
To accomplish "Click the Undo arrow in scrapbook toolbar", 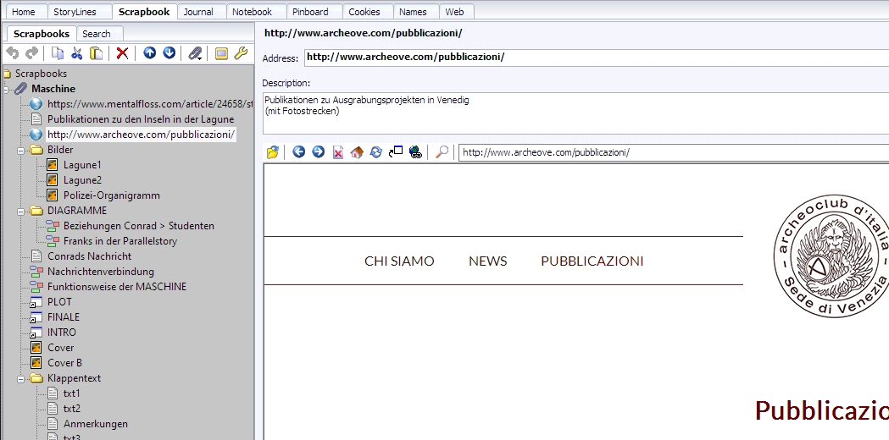I will pos(13,53).
